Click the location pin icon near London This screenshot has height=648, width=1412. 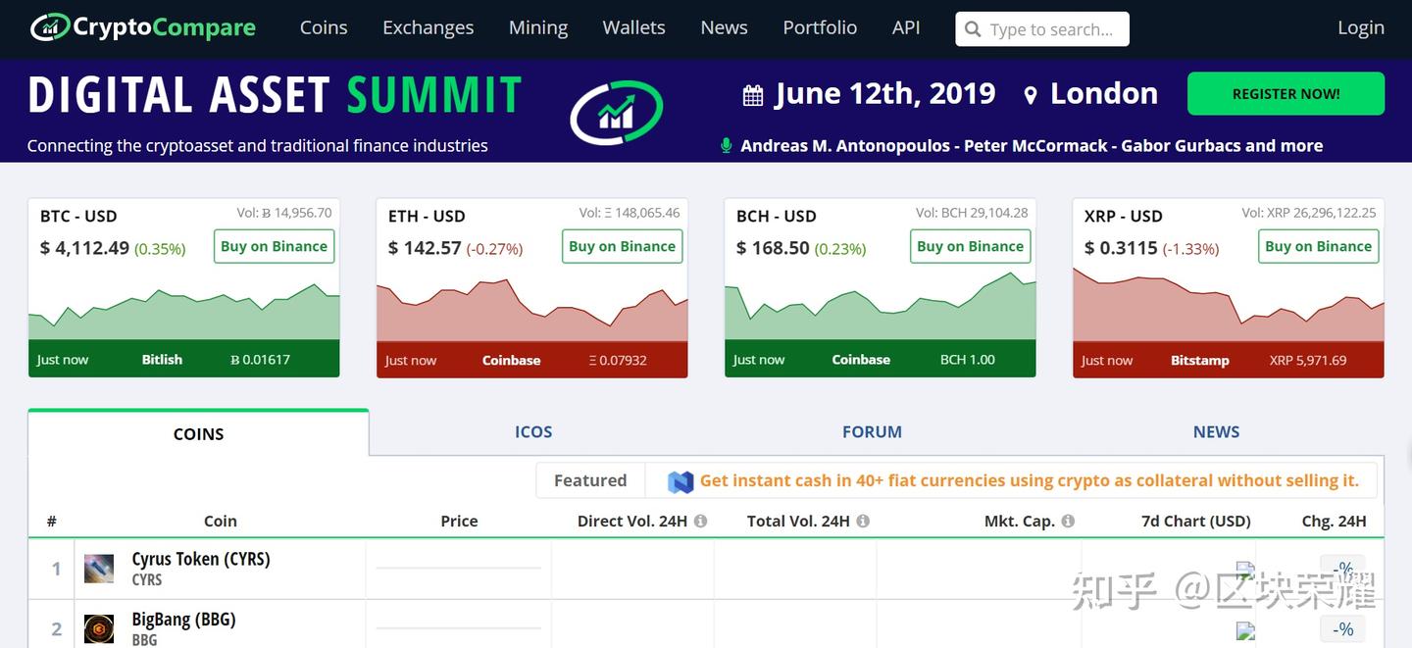click(1030, 95)
